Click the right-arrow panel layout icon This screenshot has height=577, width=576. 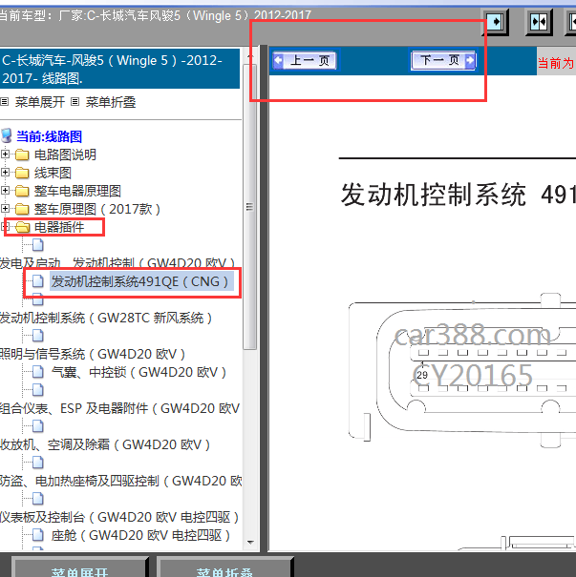(497, 22)
